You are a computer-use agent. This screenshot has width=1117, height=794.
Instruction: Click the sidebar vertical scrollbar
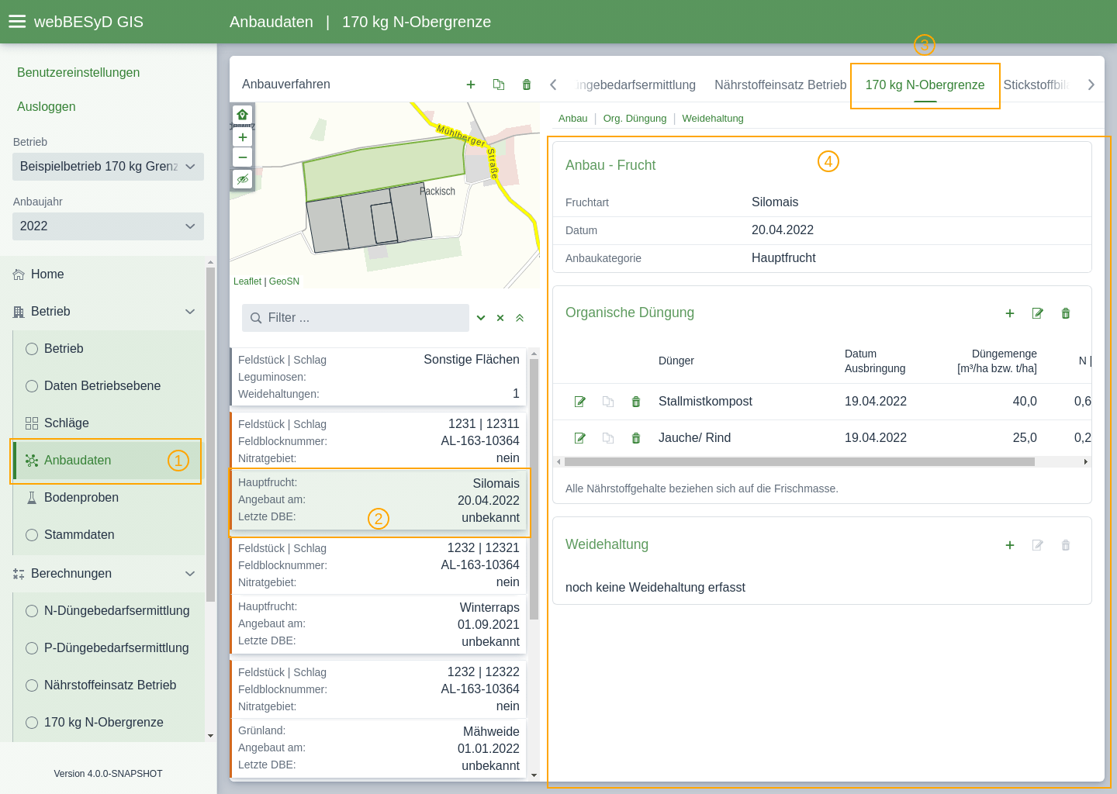coord(210,434)
